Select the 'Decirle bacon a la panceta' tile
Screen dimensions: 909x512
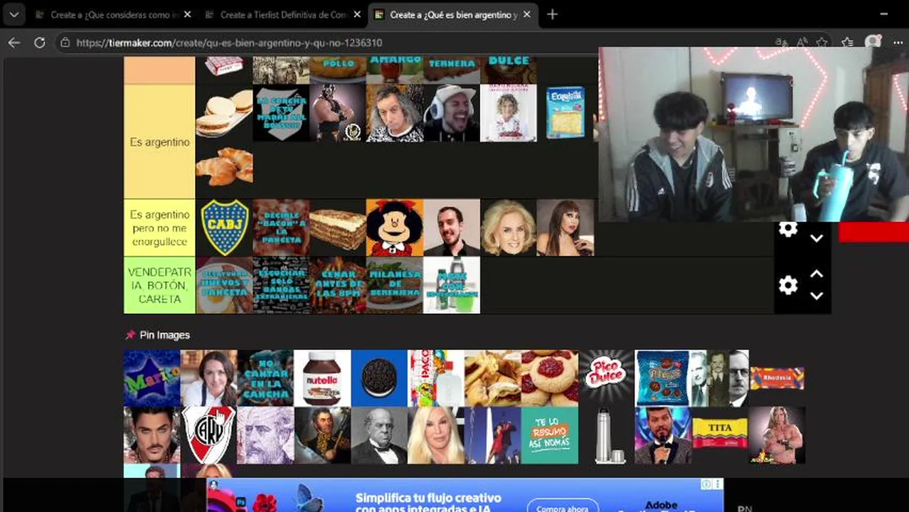(x=281, y=228)
